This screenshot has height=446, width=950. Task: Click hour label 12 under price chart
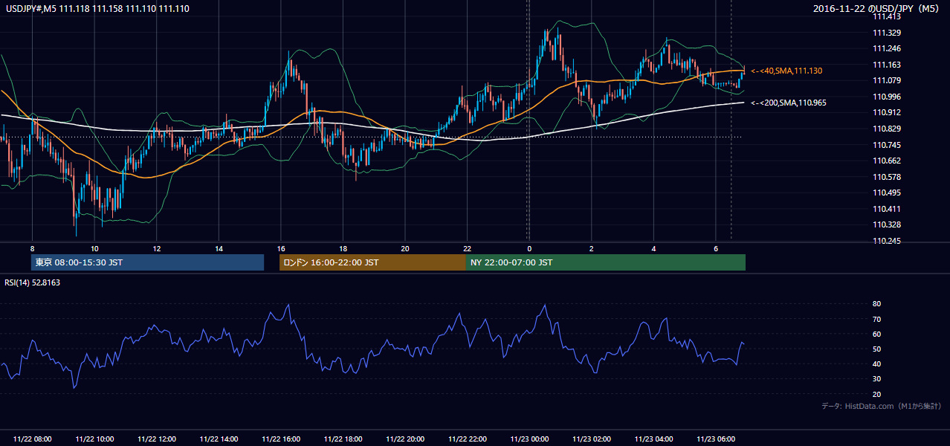[x=157, y=248]
